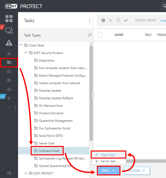Select Product Activation task type
166x178 pixels.
51,113
